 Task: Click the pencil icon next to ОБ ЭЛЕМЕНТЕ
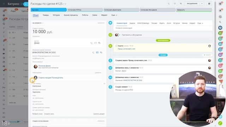(x=43, y=23)
